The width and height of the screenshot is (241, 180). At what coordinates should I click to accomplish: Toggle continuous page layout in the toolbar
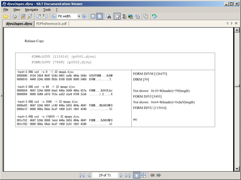(100, 16)
